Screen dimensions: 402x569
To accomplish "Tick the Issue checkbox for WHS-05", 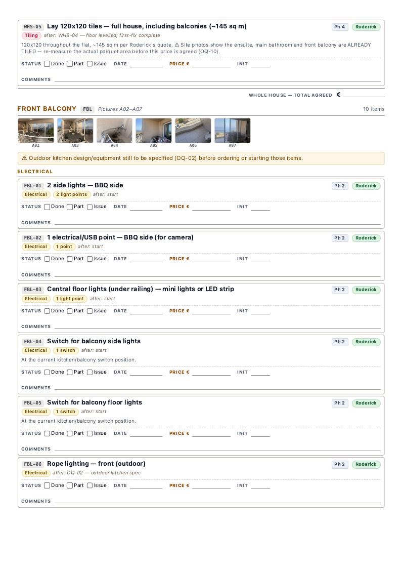I will (90, 64).
